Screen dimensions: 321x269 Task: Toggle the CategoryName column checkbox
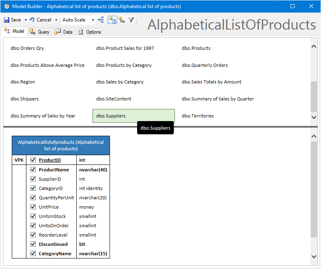coord(33,254)
